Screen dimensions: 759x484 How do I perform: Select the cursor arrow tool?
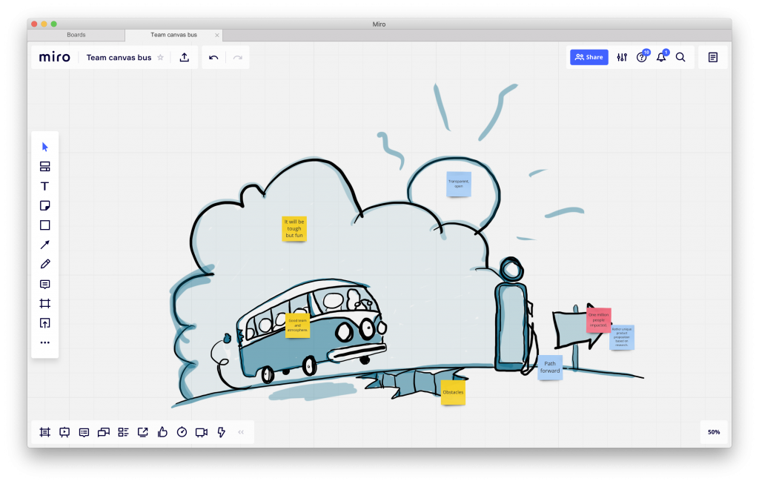pos(44,147)
